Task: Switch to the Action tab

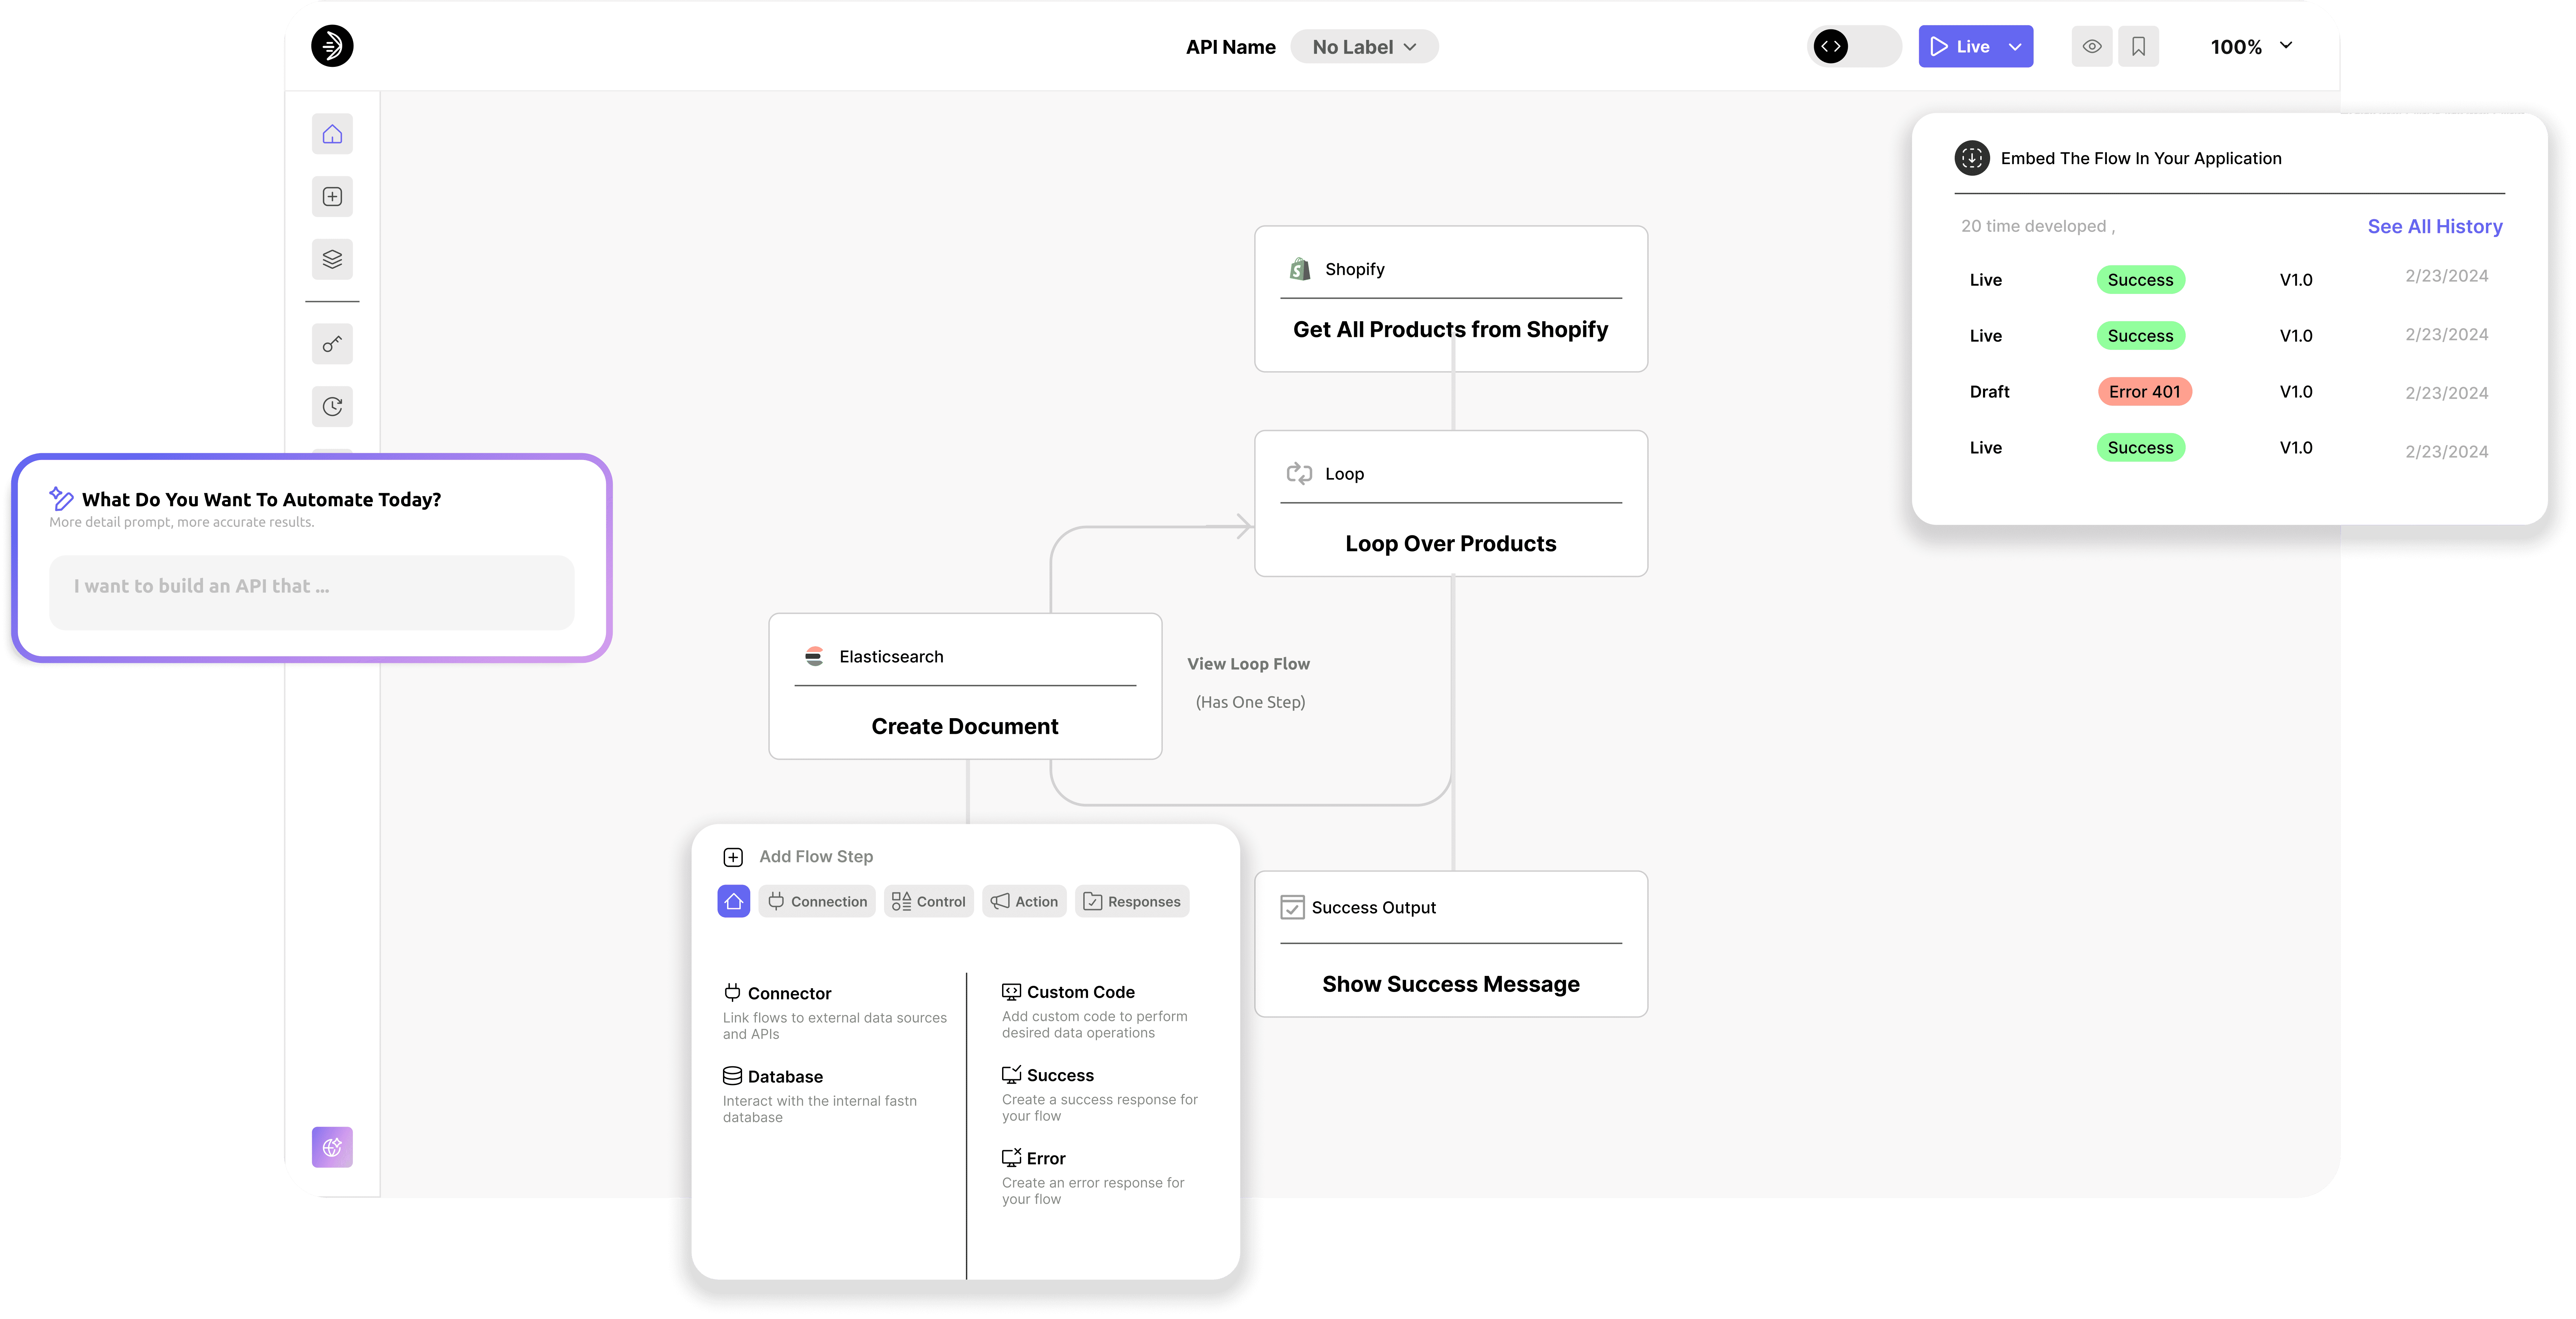Action: 1024,901
